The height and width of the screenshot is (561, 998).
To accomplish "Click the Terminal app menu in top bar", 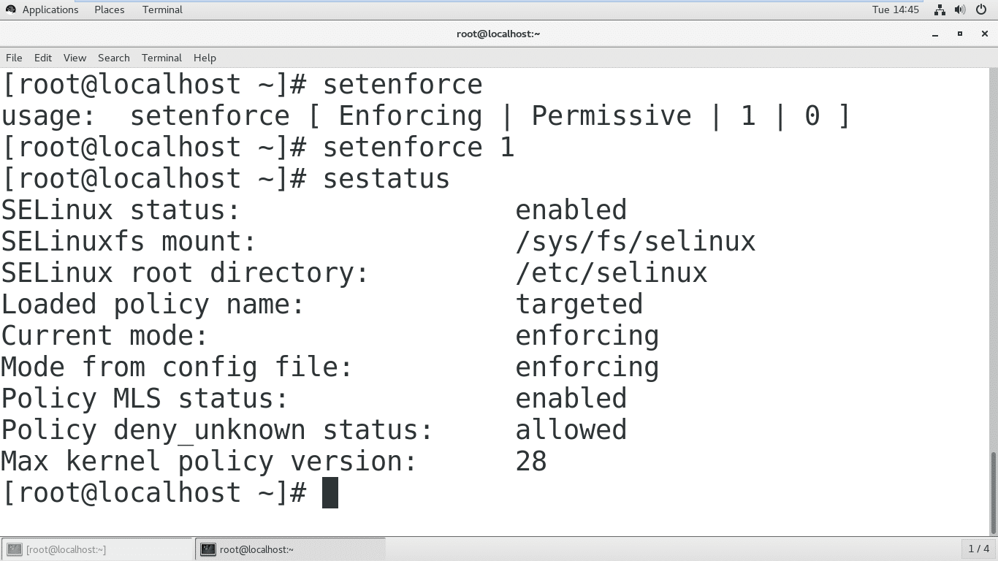I will [x=162, y=9].
